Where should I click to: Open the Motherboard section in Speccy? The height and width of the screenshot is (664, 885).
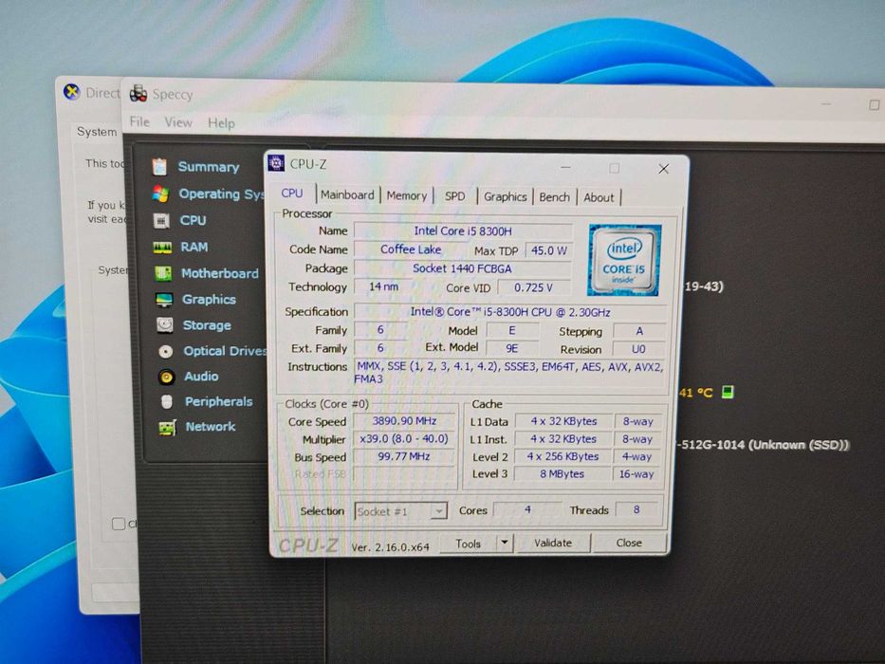click(219, 273)
